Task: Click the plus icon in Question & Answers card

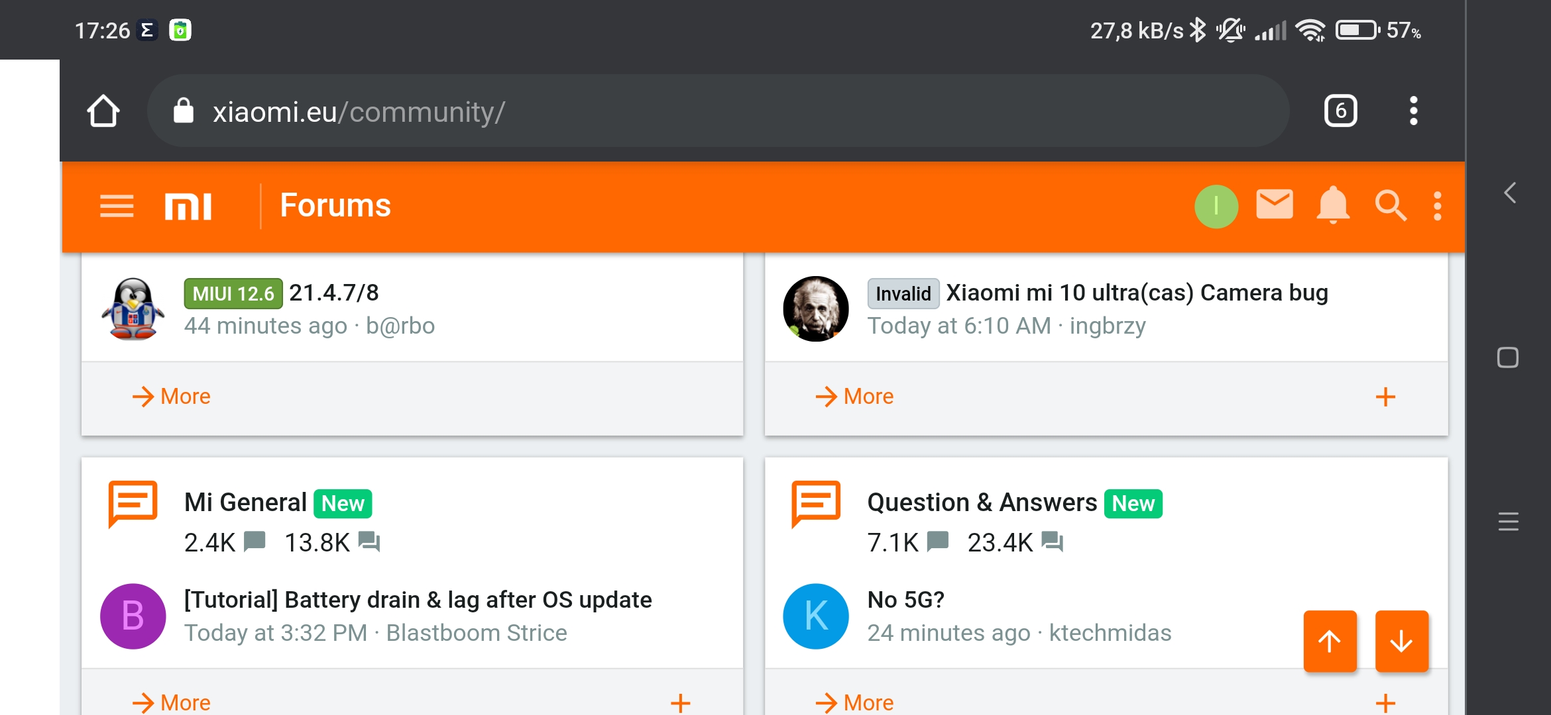Action: [x=1385, y=702]
